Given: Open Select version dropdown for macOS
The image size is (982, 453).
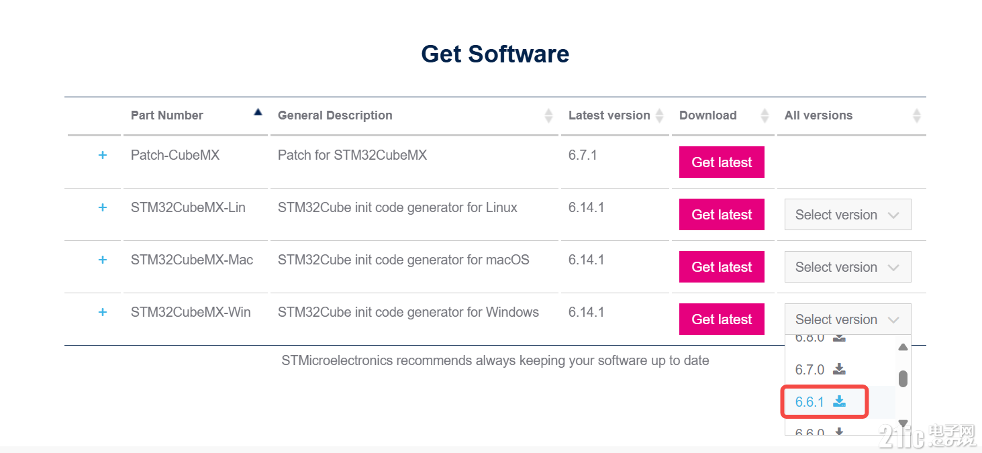Looking at the screenshot, I should coord(848,267).
